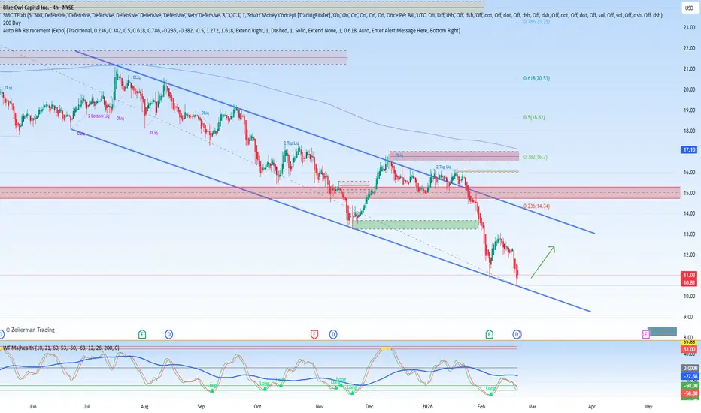Select the 200 Day indicator legend
The width and height of the screenshot is (701, 413).
tap(12, 23)
